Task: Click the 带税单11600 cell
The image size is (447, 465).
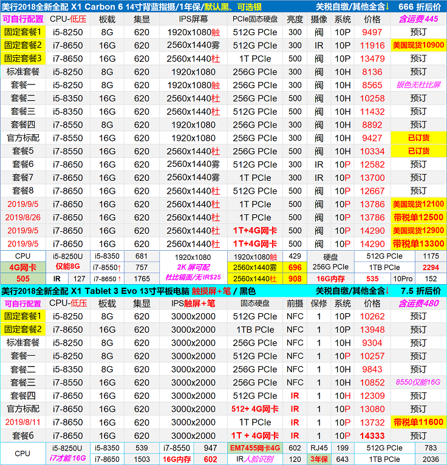Action: point(418,422)
